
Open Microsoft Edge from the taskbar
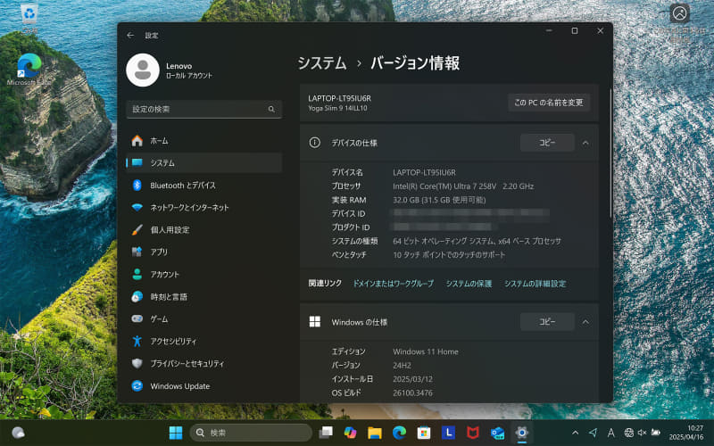[x=399, y=433]
